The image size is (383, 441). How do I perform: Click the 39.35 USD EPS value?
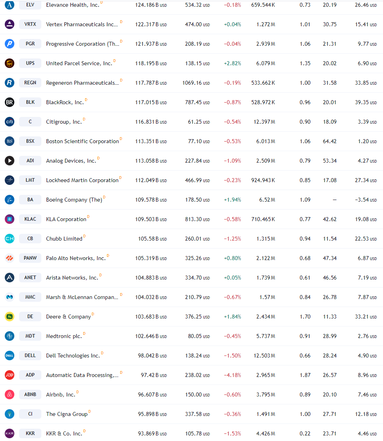coord(366,102)
